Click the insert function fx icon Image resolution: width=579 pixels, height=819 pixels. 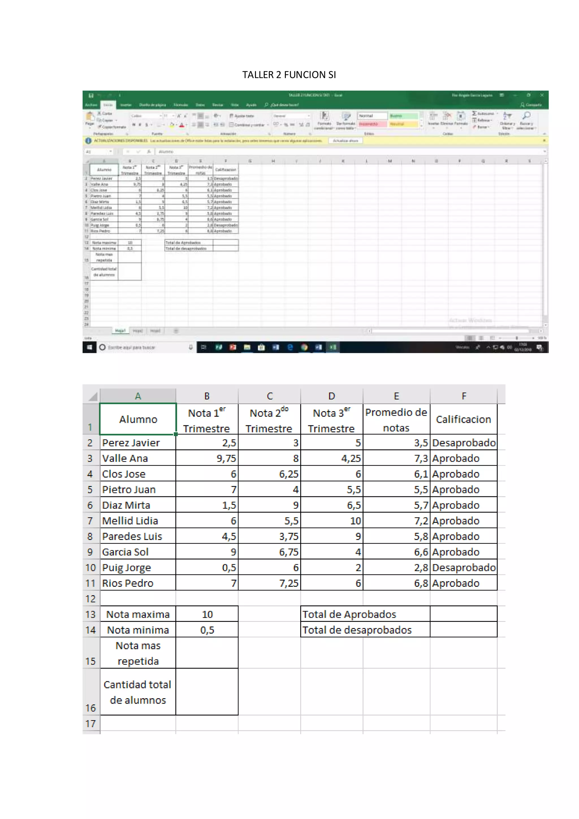[x=149, y=152]
